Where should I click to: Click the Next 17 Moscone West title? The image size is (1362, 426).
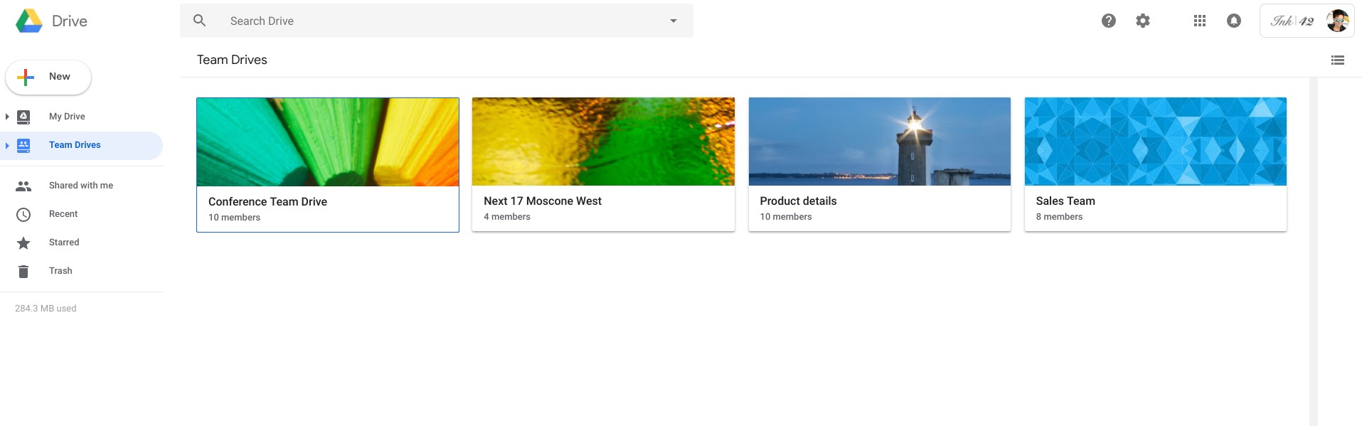pos(543,201)
